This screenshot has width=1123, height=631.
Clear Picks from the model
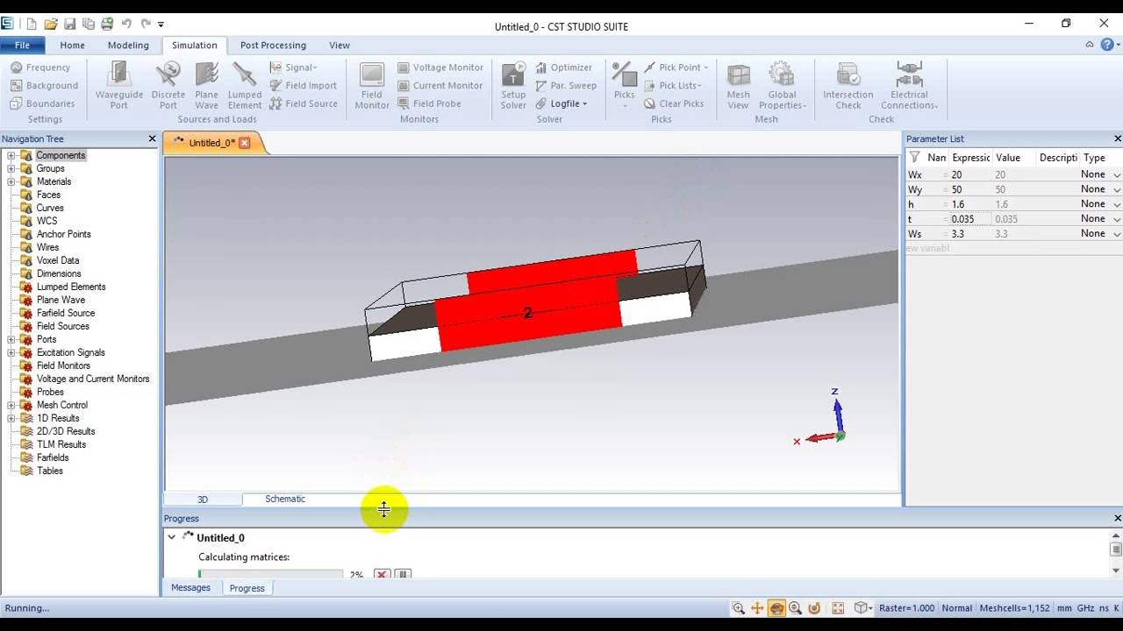pyautogui.click(x=674, y=103)
